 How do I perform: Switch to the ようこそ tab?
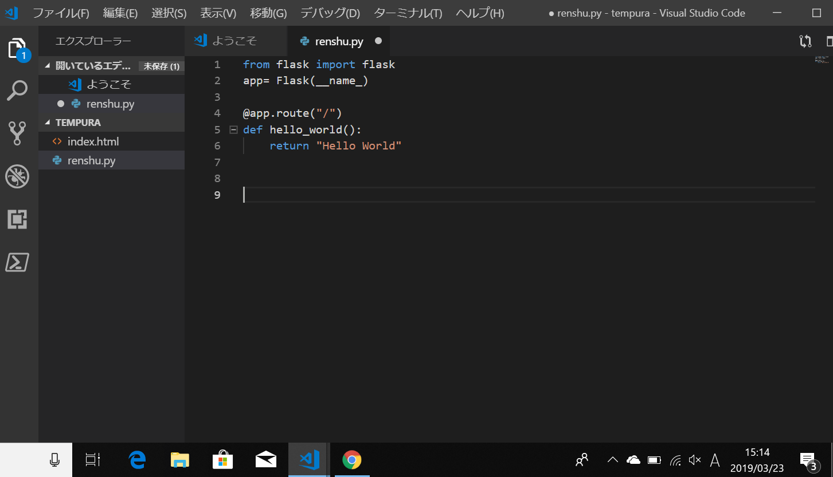click(234, 41)
